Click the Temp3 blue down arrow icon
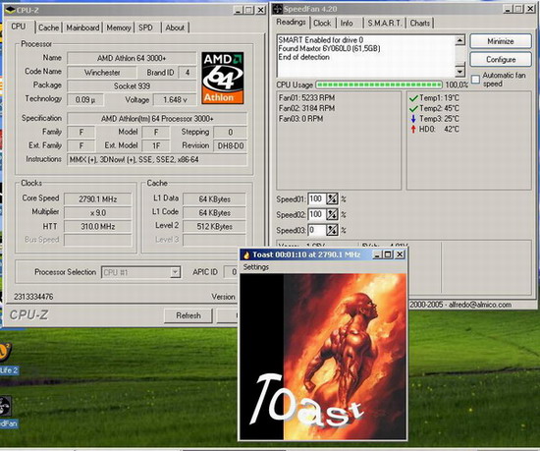 tap(413, 119)
